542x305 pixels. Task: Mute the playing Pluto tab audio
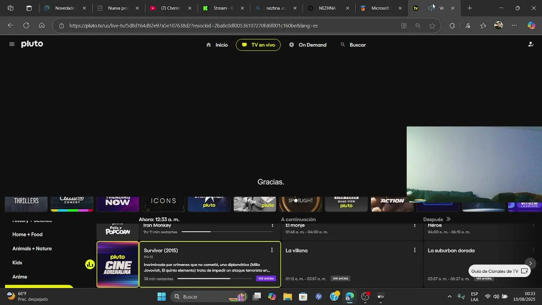point(431,8)
